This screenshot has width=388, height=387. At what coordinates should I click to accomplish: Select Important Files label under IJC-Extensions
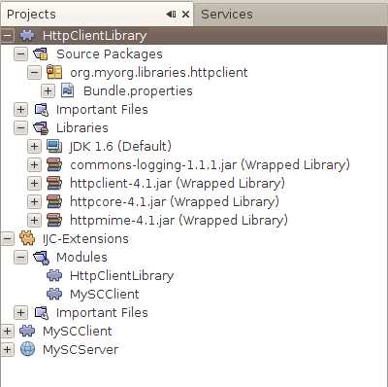tap(102, 313)
